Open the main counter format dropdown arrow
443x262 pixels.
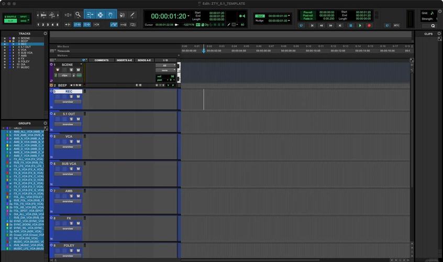(189, 16)
